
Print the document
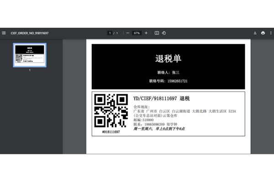pyautogui.click(x=263, y=33)
